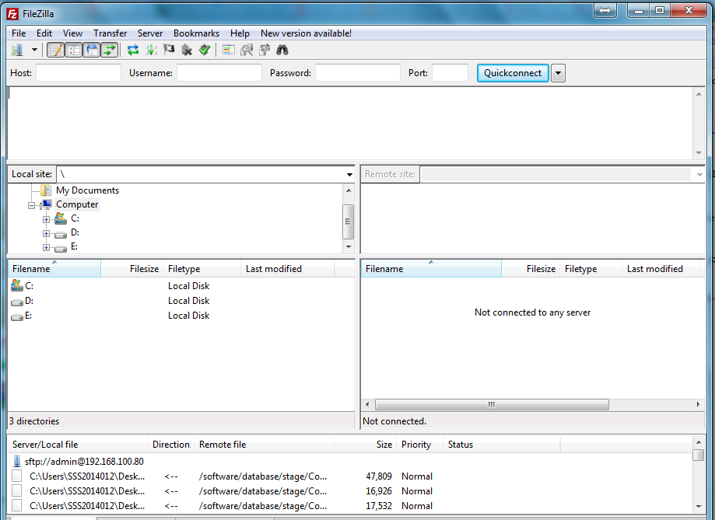Viewport: 715px width, 520px height.
Task: Toggle the local directory tree display
Action: [x=74, y=50]
